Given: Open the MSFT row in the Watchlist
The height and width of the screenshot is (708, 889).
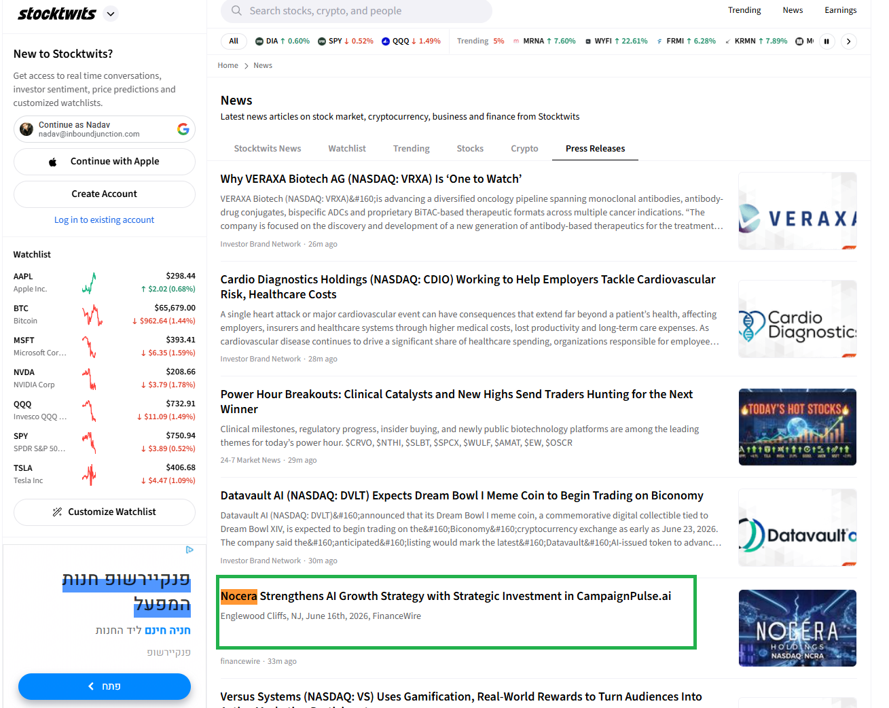Looking at the screenshot, I should [105, 347].
